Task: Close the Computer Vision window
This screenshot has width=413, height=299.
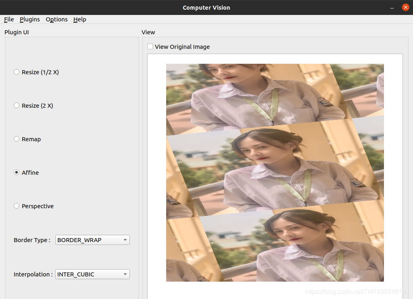Action: pos(406,7)
